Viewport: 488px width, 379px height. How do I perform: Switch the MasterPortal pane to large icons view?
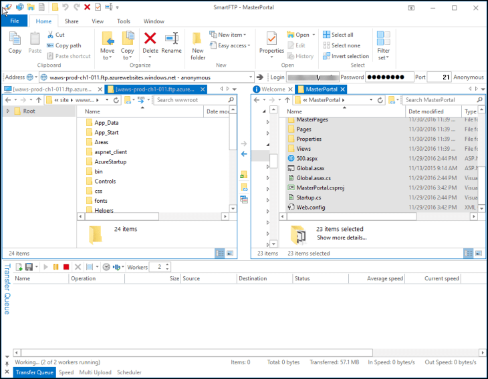click(x=479, y=254)
